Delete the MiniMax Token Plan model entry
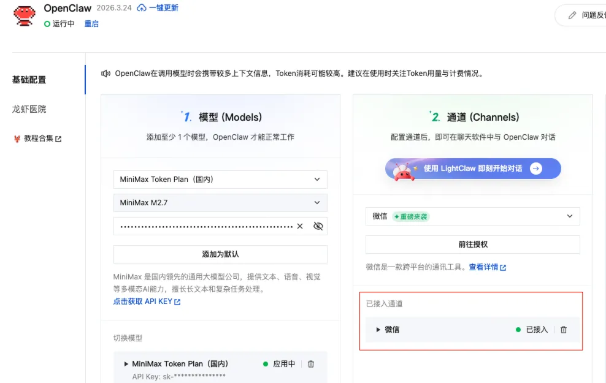This screenshot has width=606, height=383. (311, 364)
